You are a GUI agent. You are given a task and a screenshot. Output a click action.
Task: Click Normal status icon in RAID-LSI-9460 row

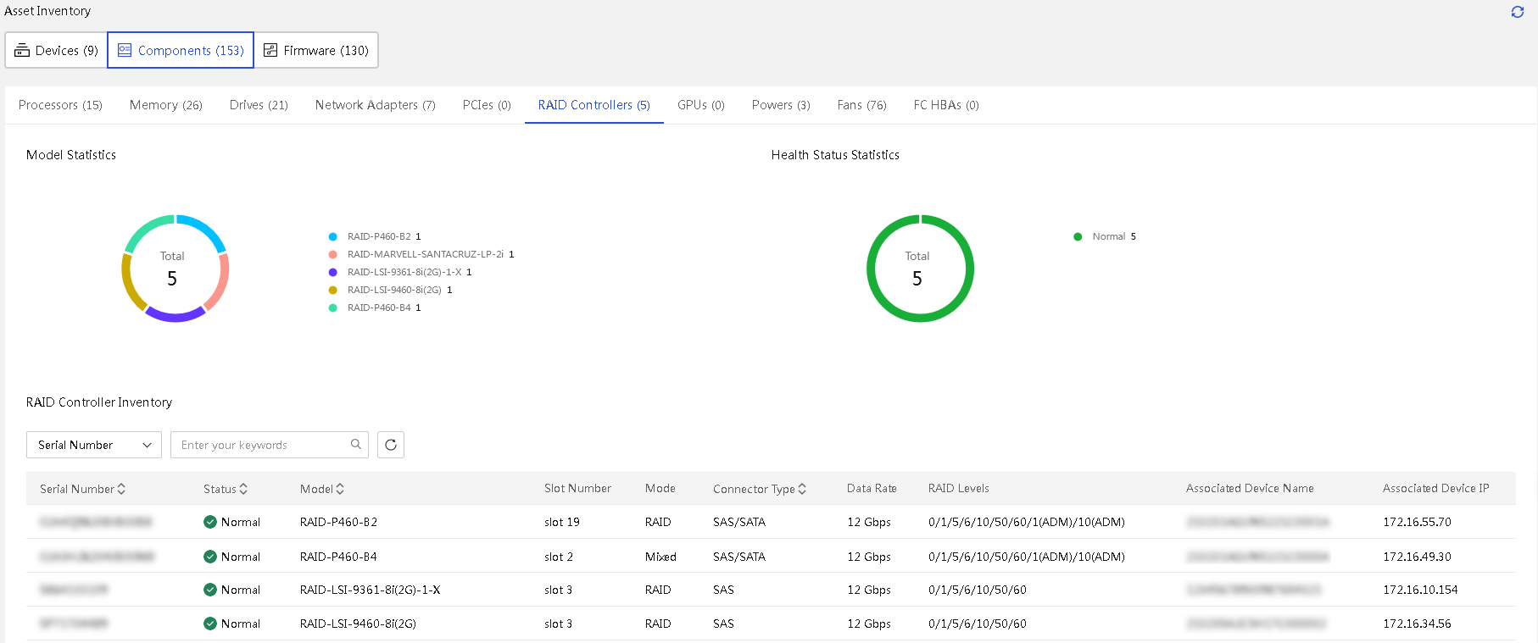pyautogui.click(x=210, y=624)
